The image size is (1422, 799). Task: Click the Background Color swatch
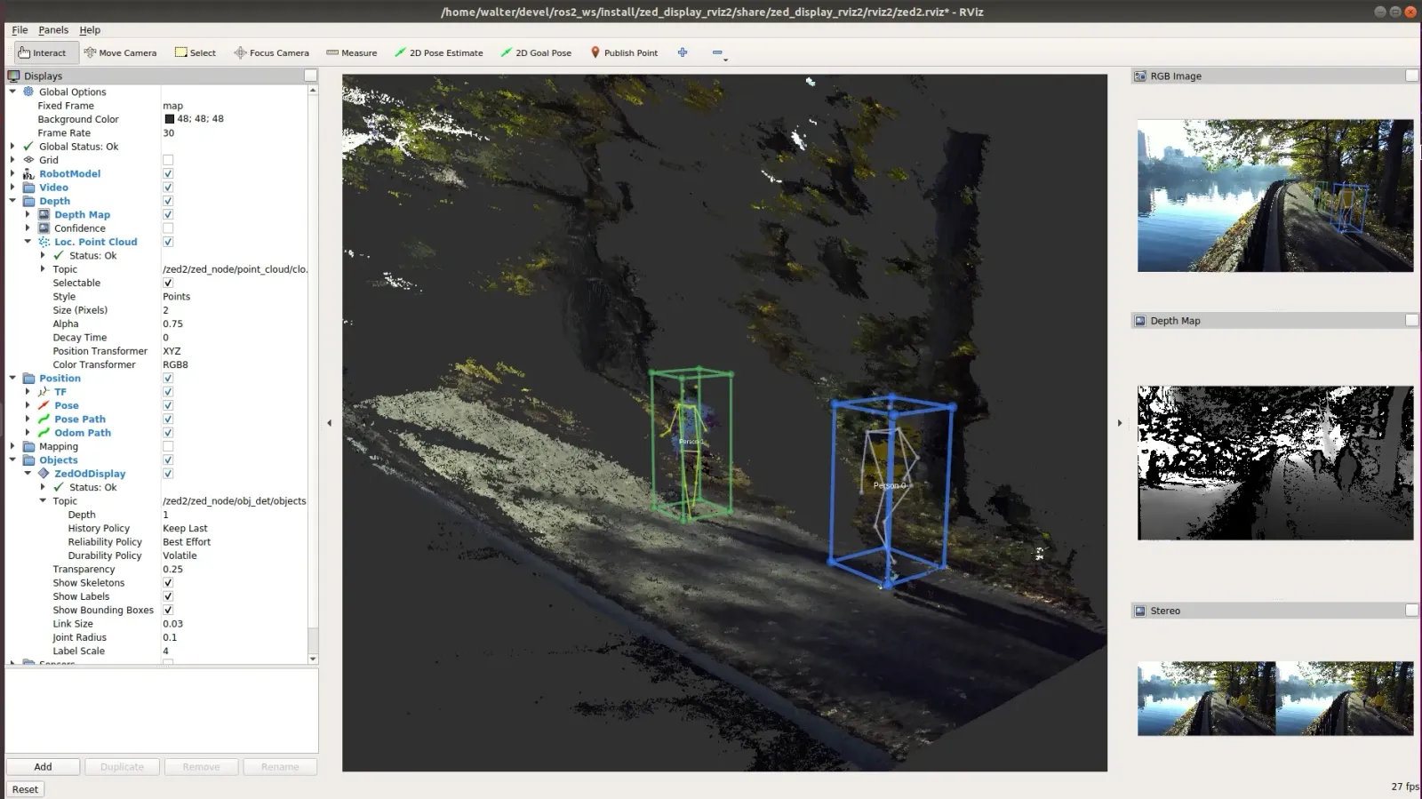pyautogui.click(x=169, y=119)
